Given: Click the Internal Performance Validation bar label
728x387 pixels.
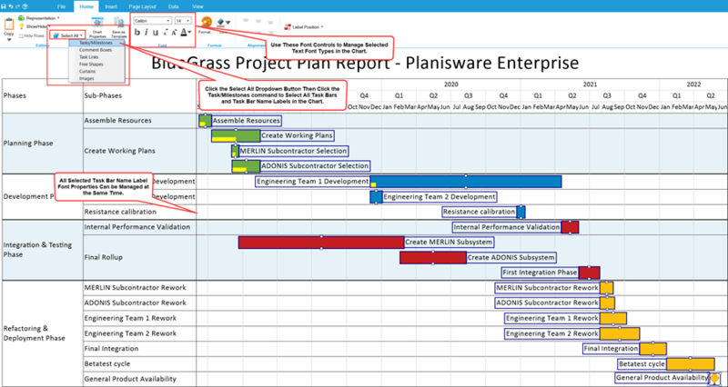Looking at the screenshot, I should [507, 227].
